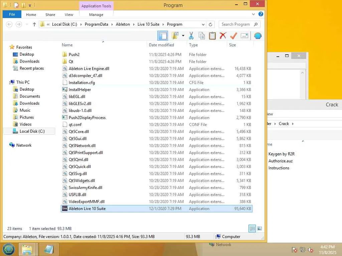Viewport: 342px width, 256px height.
Task: Select Keygen by R2R in Crack window
Action: click(x=281, y=154)
